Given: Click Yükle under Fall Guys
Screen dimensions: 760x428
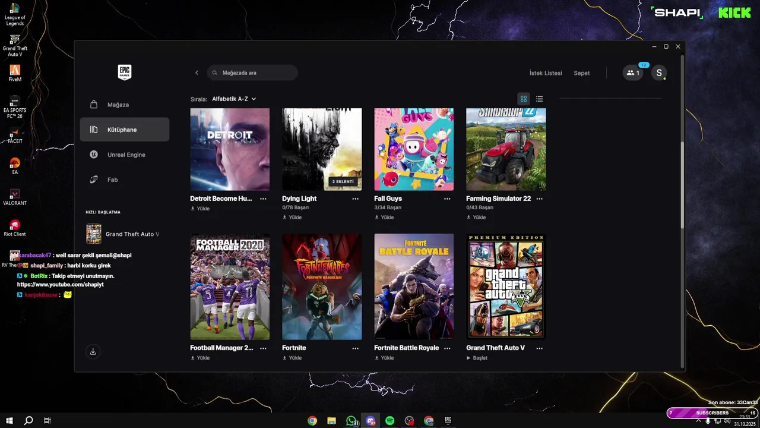Looking at the screenshot, I should pos(384,217).
